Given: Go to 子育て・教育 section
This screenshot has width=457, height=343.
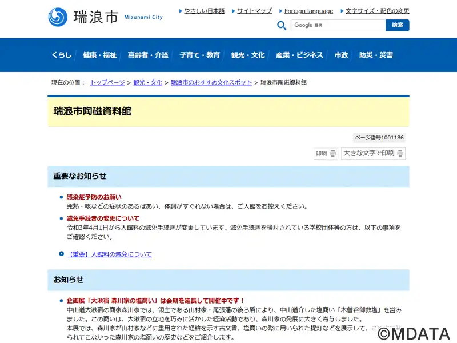Looking at the screenshot, I should click(199, 55).
